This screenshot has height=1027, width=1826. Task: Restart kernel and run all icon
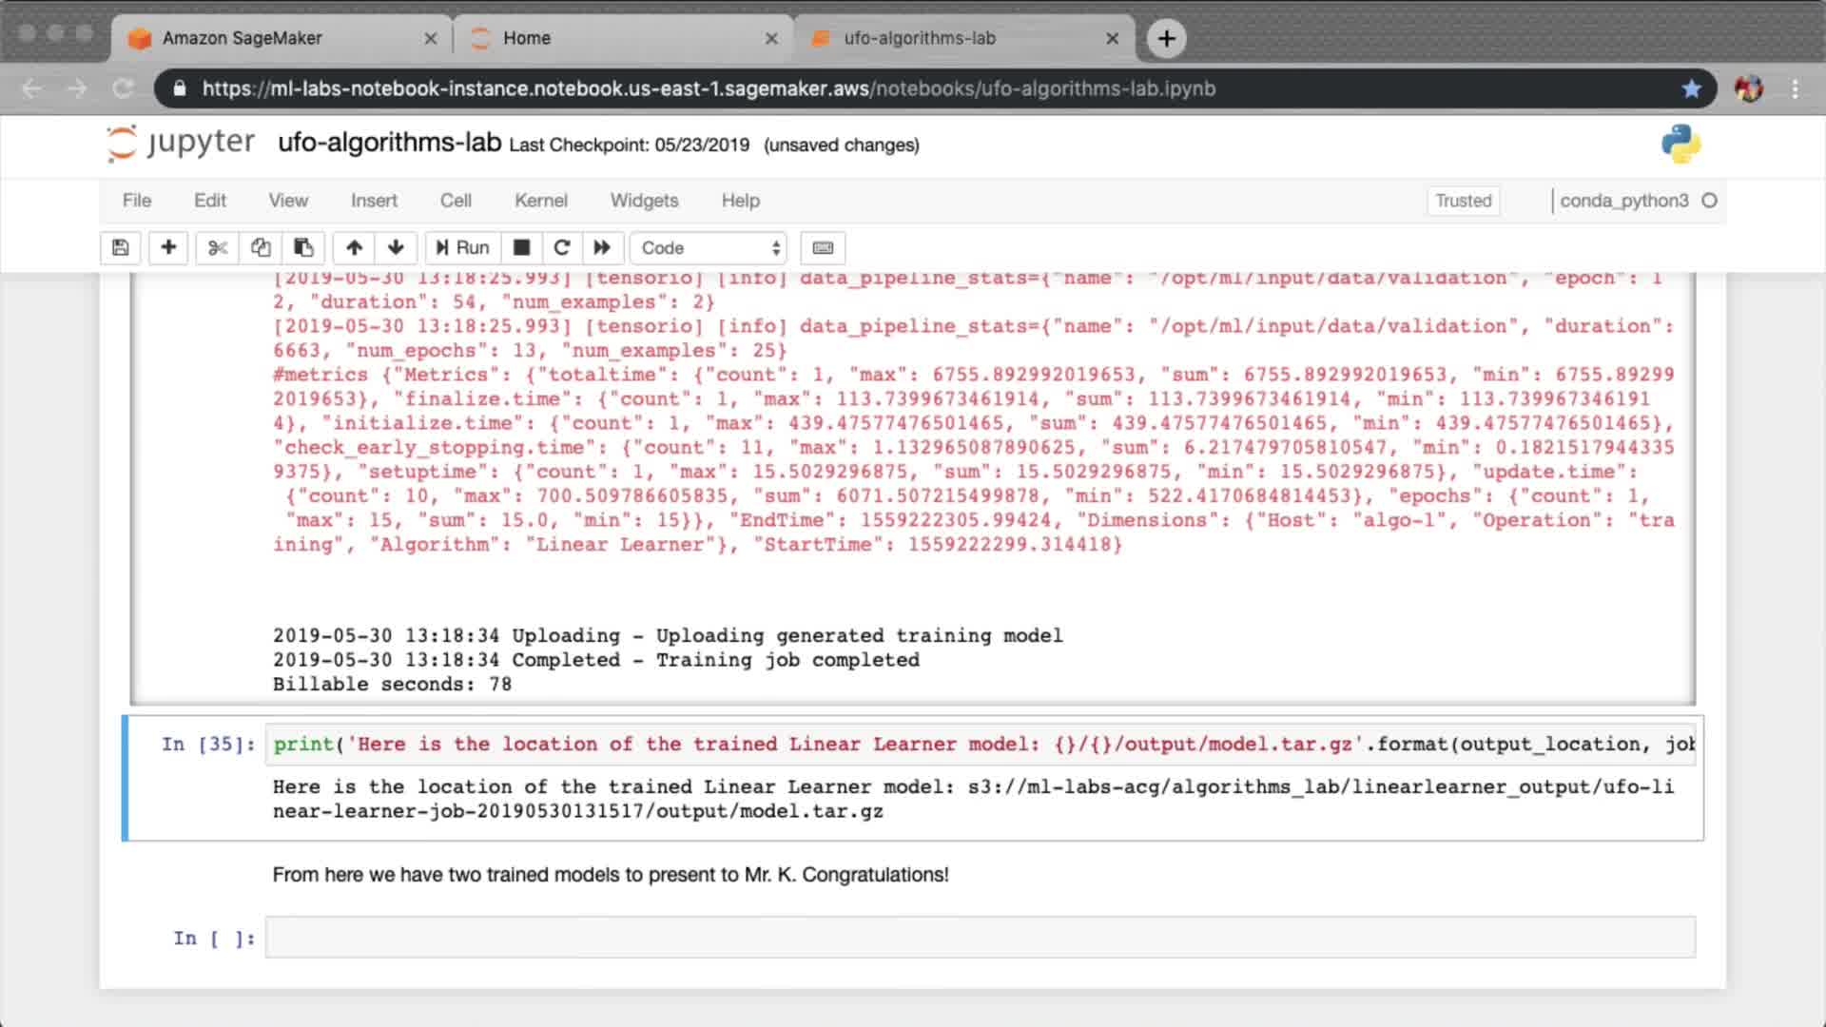point(602,248)
